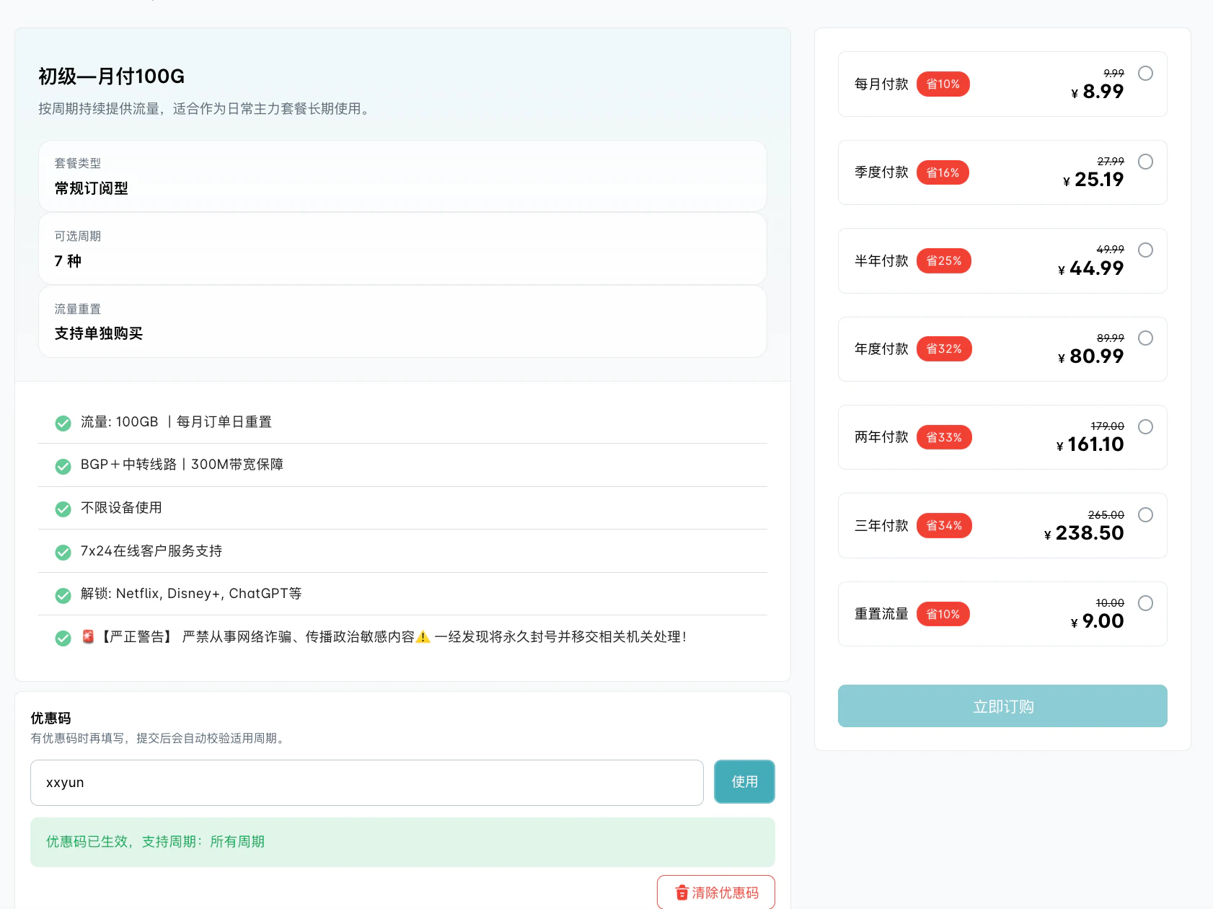Click the 省32% badge on 年度付款
Viewport: 1213px width, 909px height.
944,349
